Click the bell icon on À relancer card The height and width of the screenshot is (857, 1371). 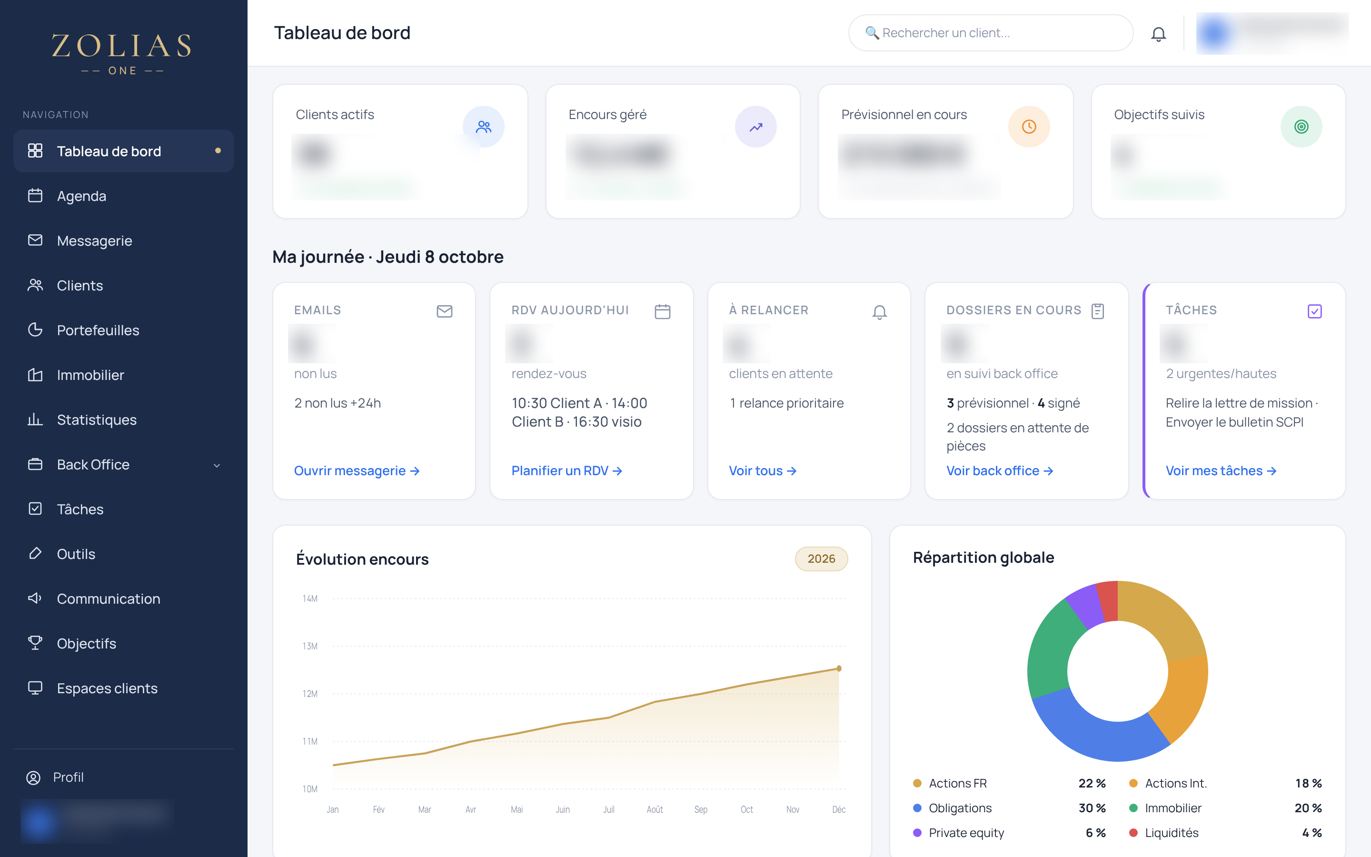click(x=879, y=312)
